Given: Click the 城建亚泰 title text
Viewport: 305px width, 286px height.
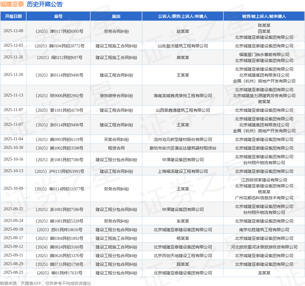Looking at the screenshot, I should 12,4.
